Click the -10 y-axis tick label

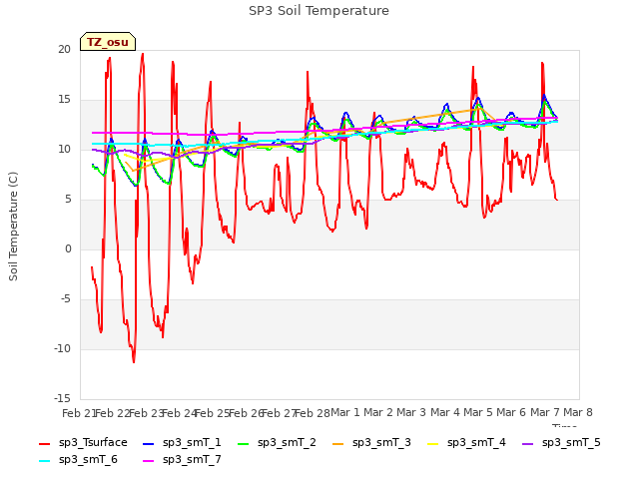pyautogui.click(x=62, y=348)
